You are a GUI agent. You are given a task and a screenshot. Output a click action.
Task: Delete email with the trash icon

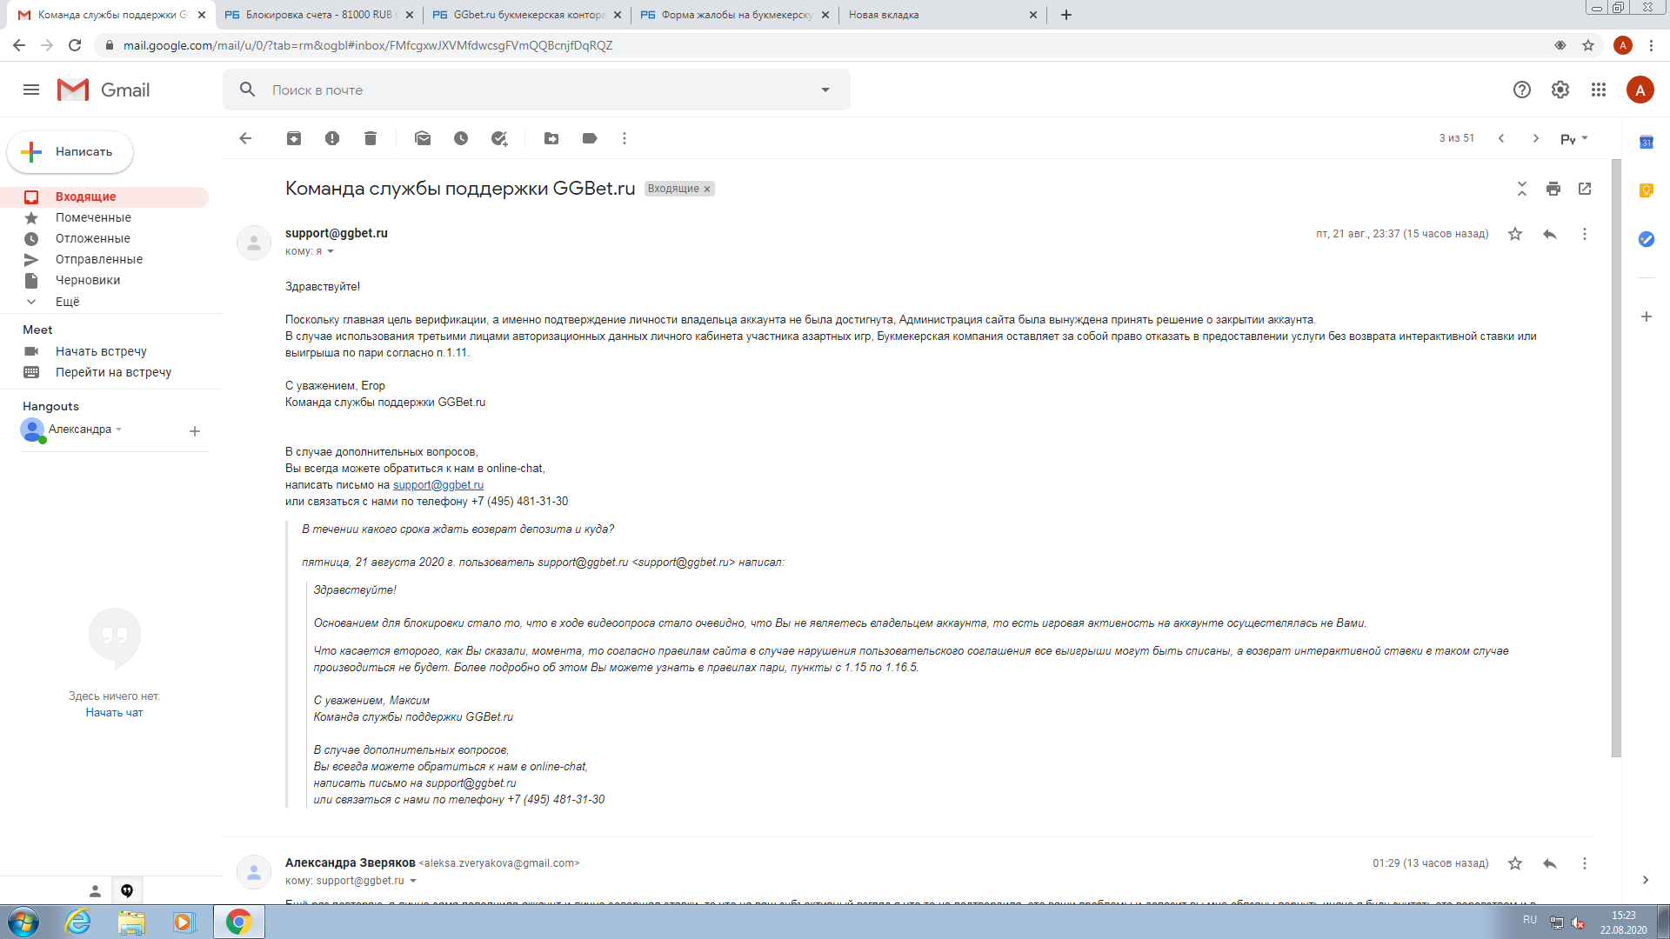point(371,138)
